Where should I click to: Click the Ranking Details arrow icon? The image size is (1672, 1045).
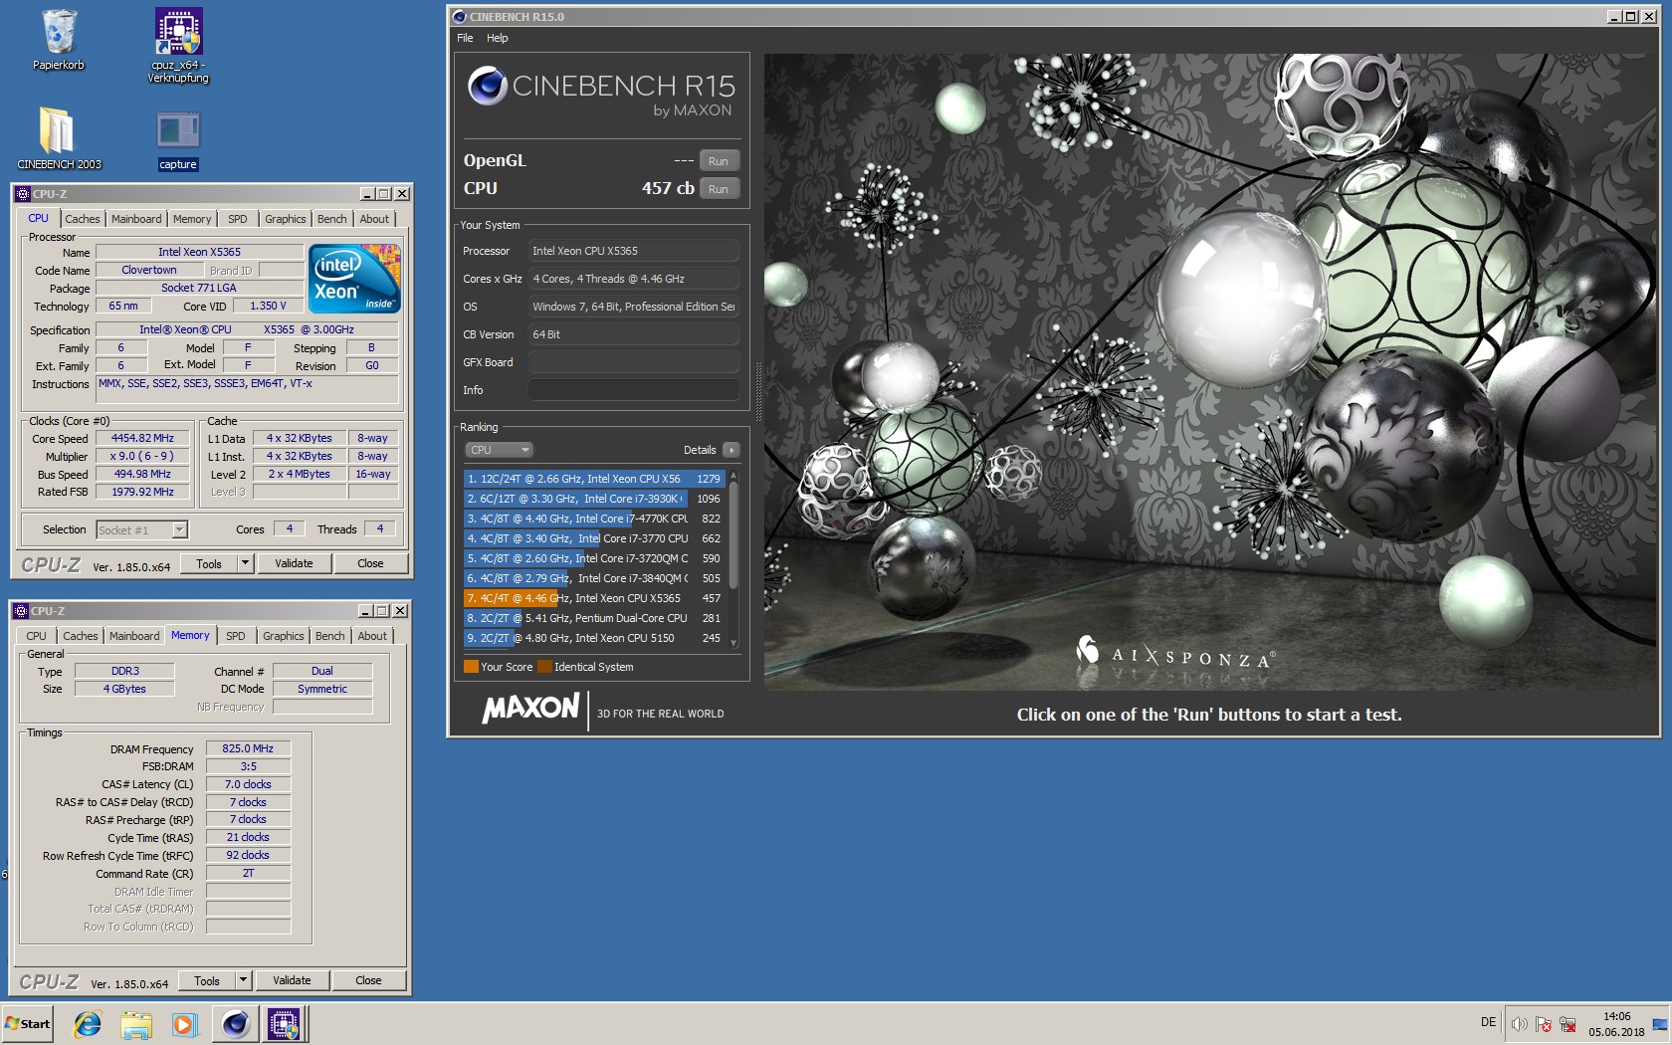click(x=731, y=450)
